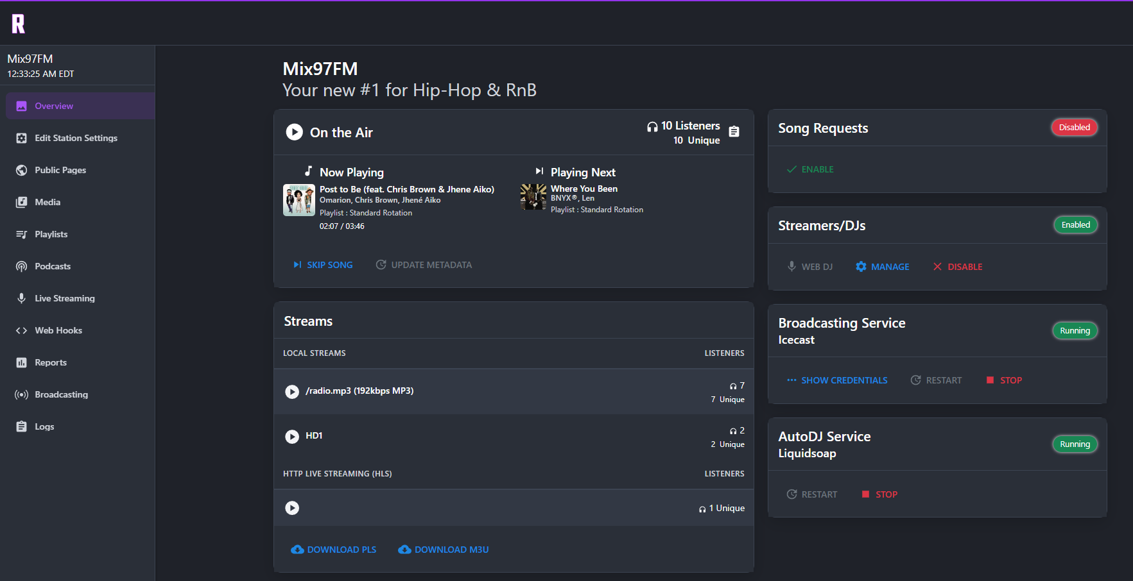The width and height of the screenshot is (1133, 581).
Task: Click the Logs clipboard icon
Action: click(x=22, y=426)
